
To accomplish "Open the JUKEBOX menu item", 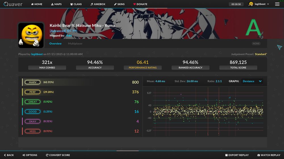I will (x=98, y=4).
